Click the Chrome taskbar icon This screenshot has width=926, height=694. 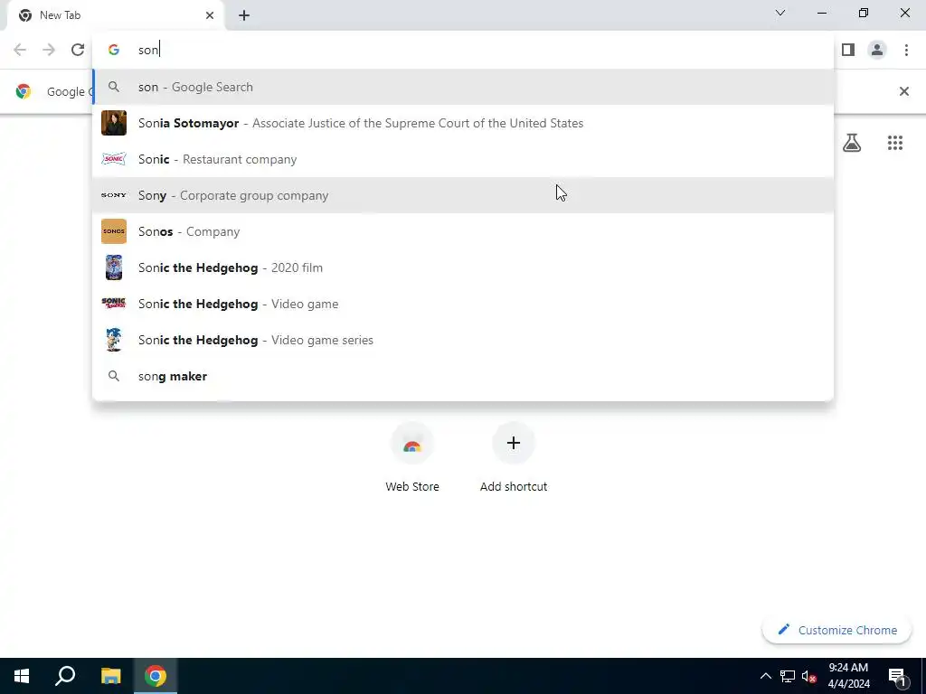[x=156, y=676]
